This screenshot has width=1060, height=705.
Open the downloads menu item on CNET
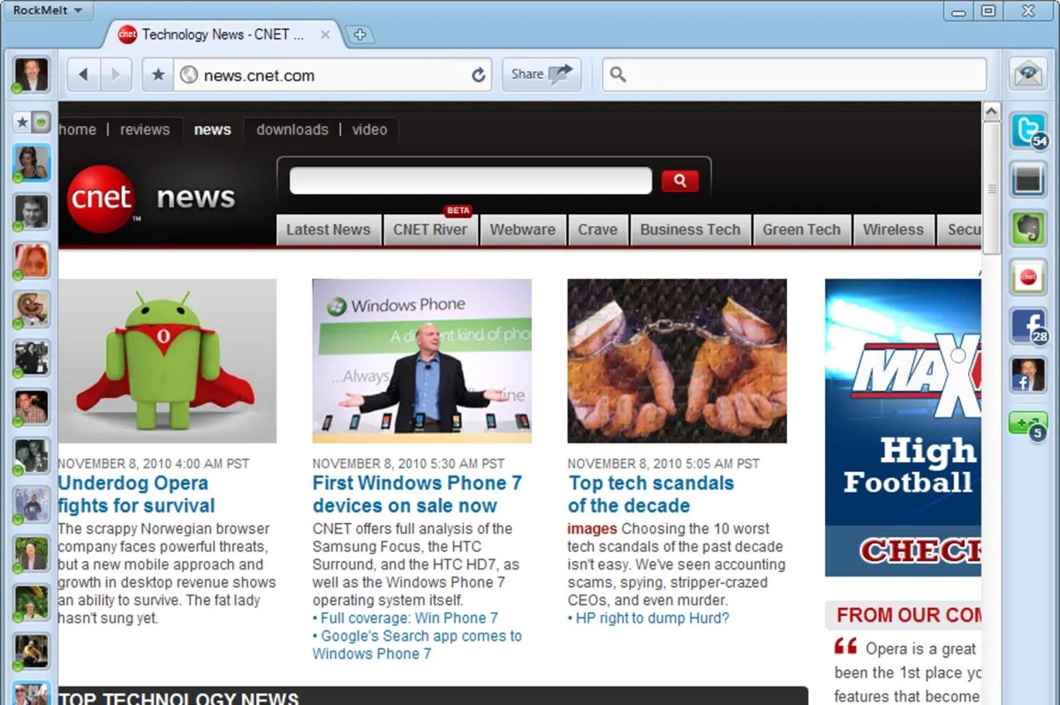[292, 130]
